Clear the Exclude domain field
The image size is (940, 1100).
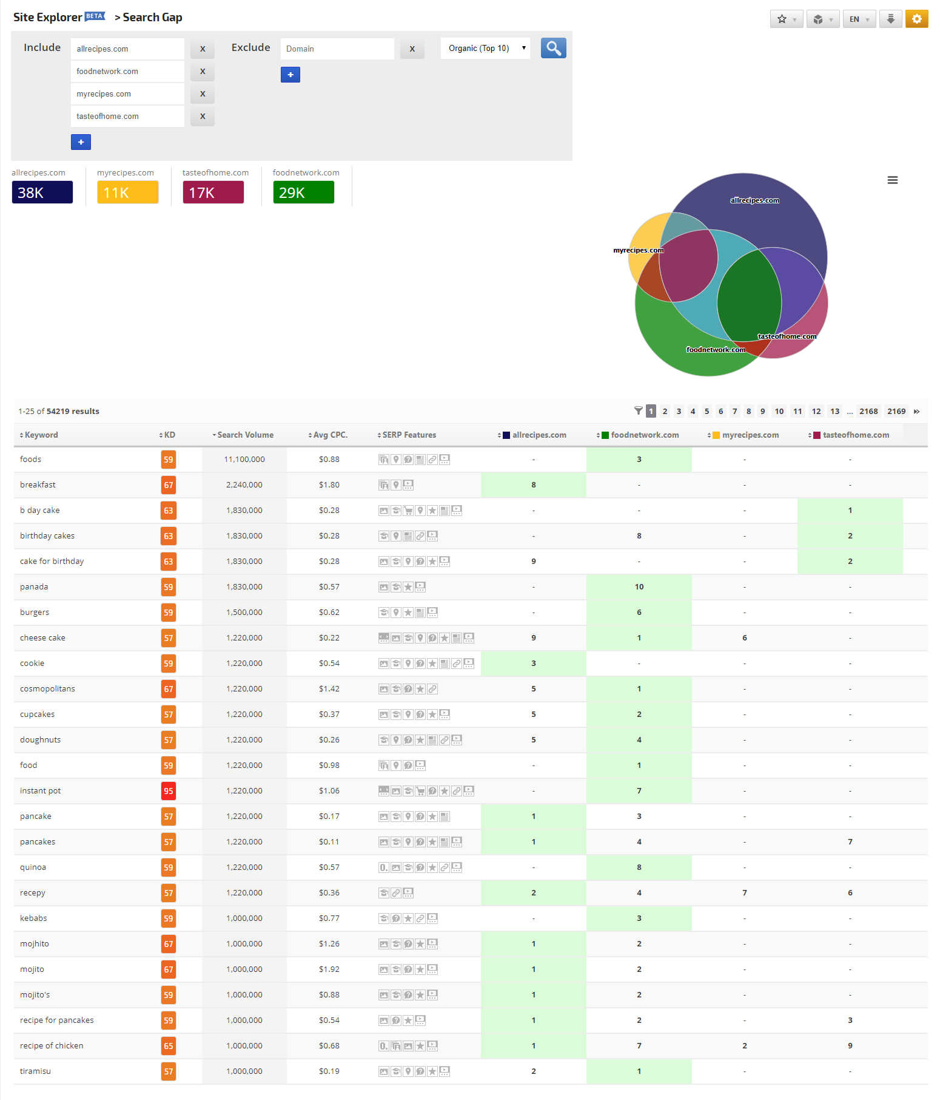(x=412, y=49)
